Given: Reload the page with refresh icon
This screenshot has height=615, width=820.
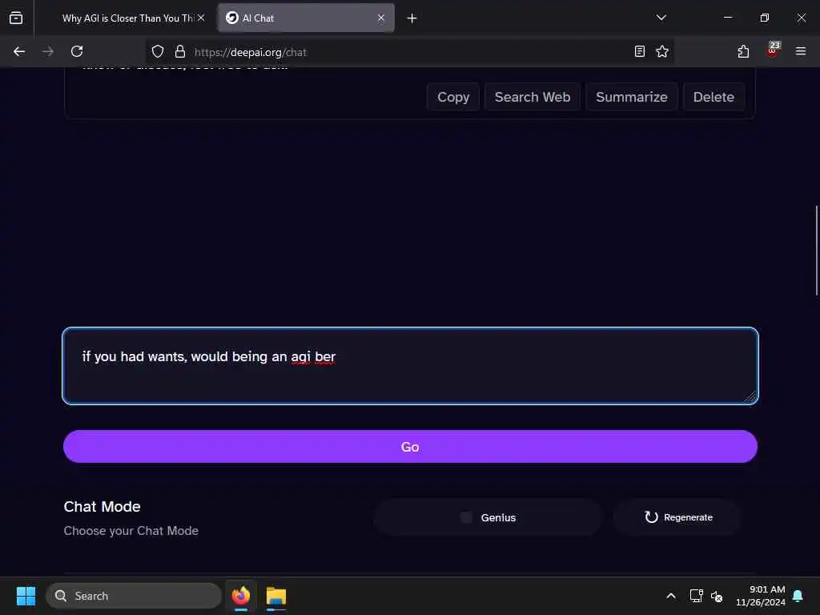Looking at the screenshot, I should [77, 51].
